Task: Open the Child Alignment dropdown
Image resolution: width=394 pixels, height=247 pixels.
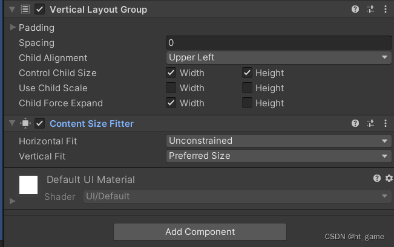Action: point(278,58)
